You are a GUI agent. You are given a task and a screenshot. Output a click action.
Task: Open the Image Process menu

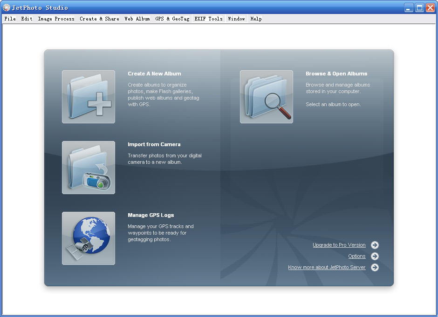[56, 19]
